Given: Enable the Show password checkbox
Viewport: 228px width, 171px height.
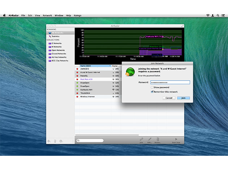Looking at the screenshot, I should (152, 87).
